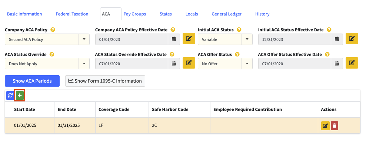Expand the Initial ACA Status dropdown
The height and width of the screenshot is (163, 366).
(x=247, y=39)
